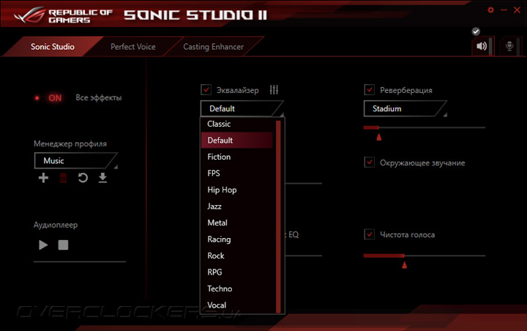Select Metal equalizer preset
The height and width of the screenshot is (331, 527).
237,223
